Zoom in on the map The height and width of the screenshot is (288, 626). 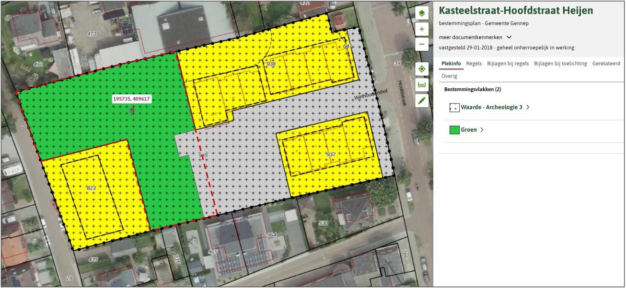click(422, 29)
